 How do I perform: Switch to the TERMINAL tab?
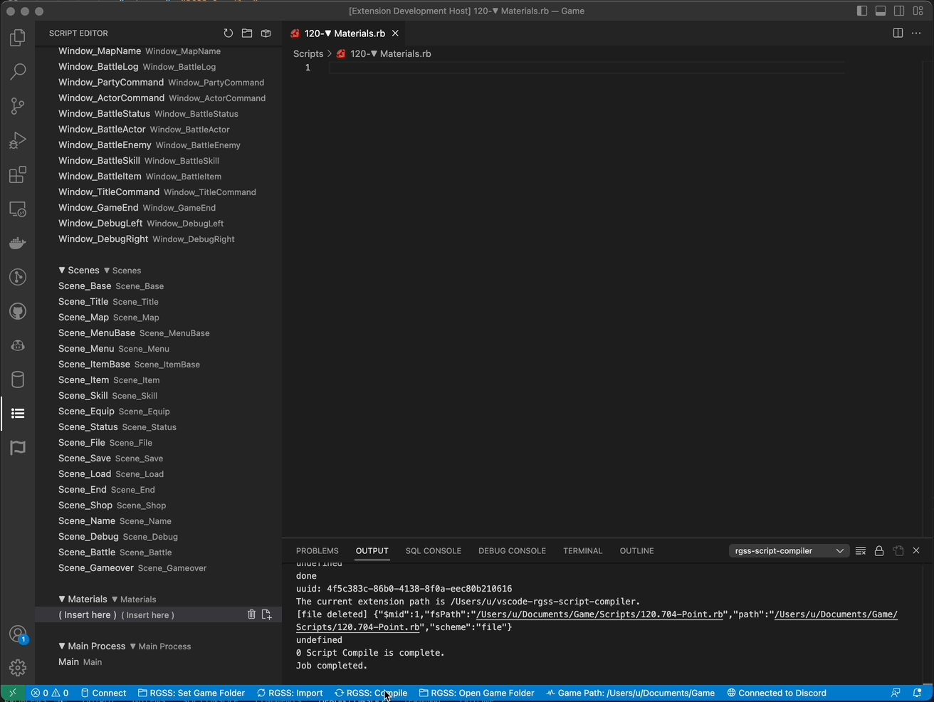point(582,550)
